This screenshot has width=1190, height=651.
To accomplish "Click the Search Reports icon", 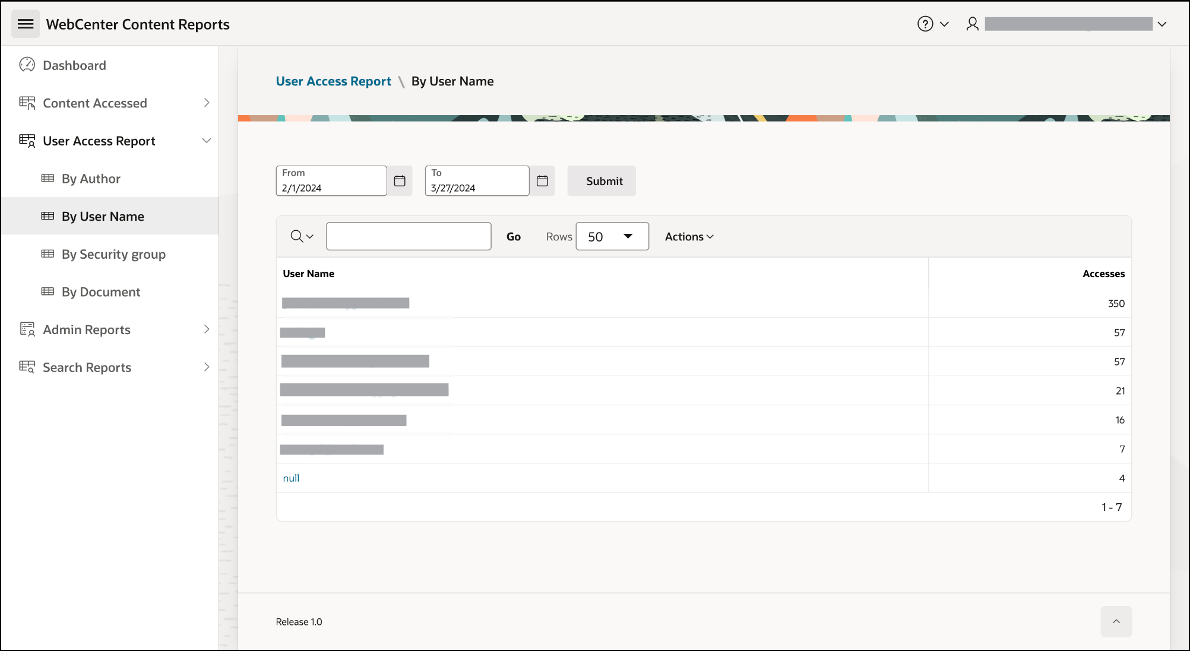I will pos(27,367).
